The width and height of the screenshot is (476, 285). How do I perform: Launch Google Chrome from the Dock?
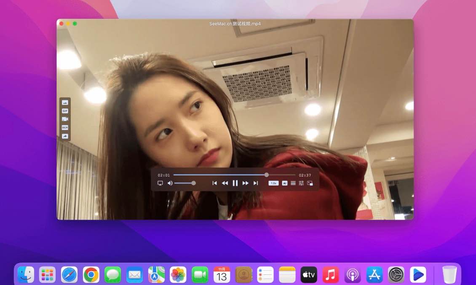[91, 274]
